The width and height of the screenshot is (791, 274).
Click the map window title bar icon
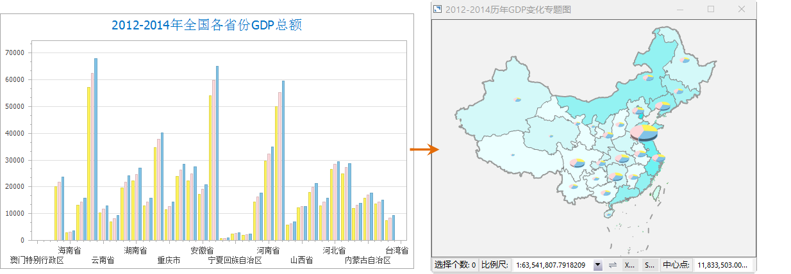[438, 9]
